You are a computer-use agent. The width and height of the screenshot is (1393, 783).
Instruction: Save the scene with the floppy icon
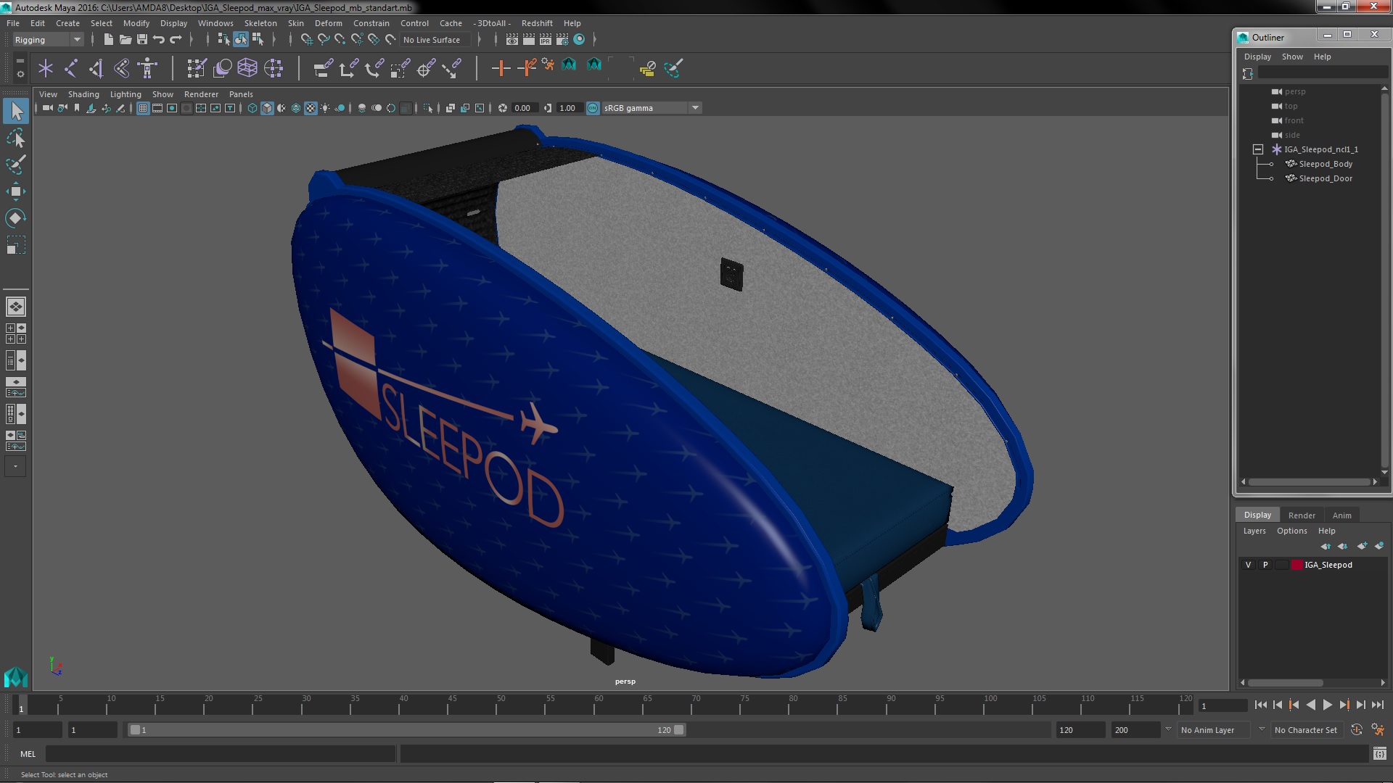click(x=142, y=40)
